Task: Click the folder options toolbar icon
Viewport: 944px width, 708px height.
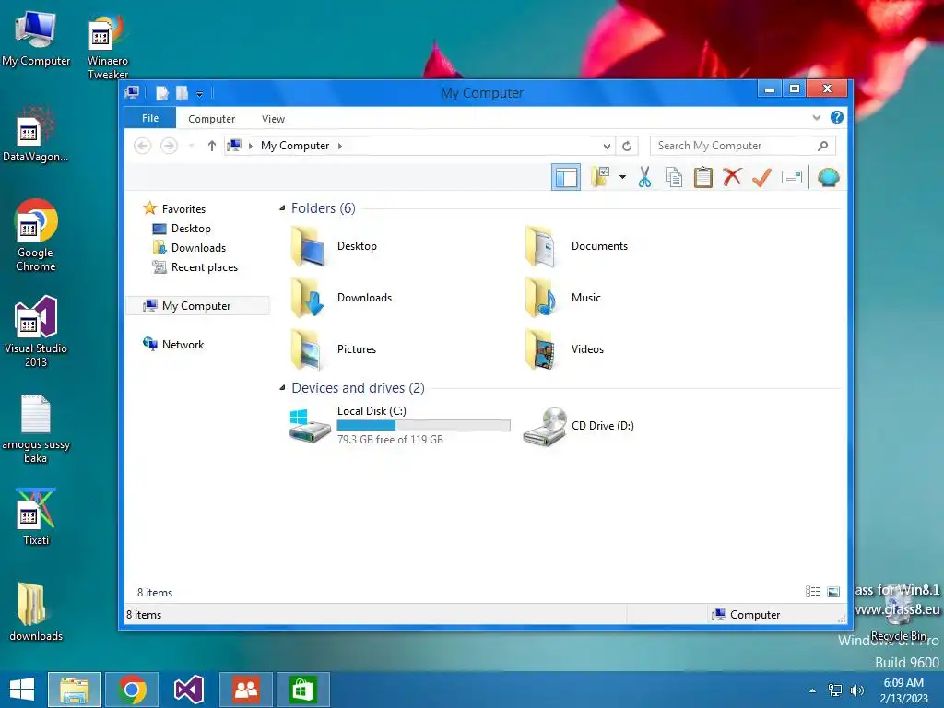Action: [x=601, y=177]
